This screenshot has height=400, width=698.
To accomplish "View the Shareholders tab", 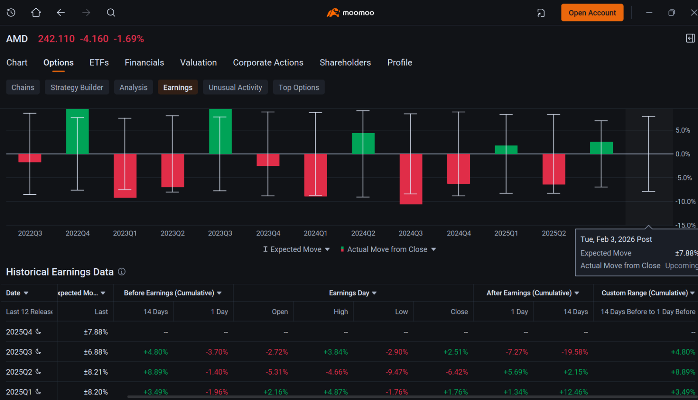I will [345, 62].
